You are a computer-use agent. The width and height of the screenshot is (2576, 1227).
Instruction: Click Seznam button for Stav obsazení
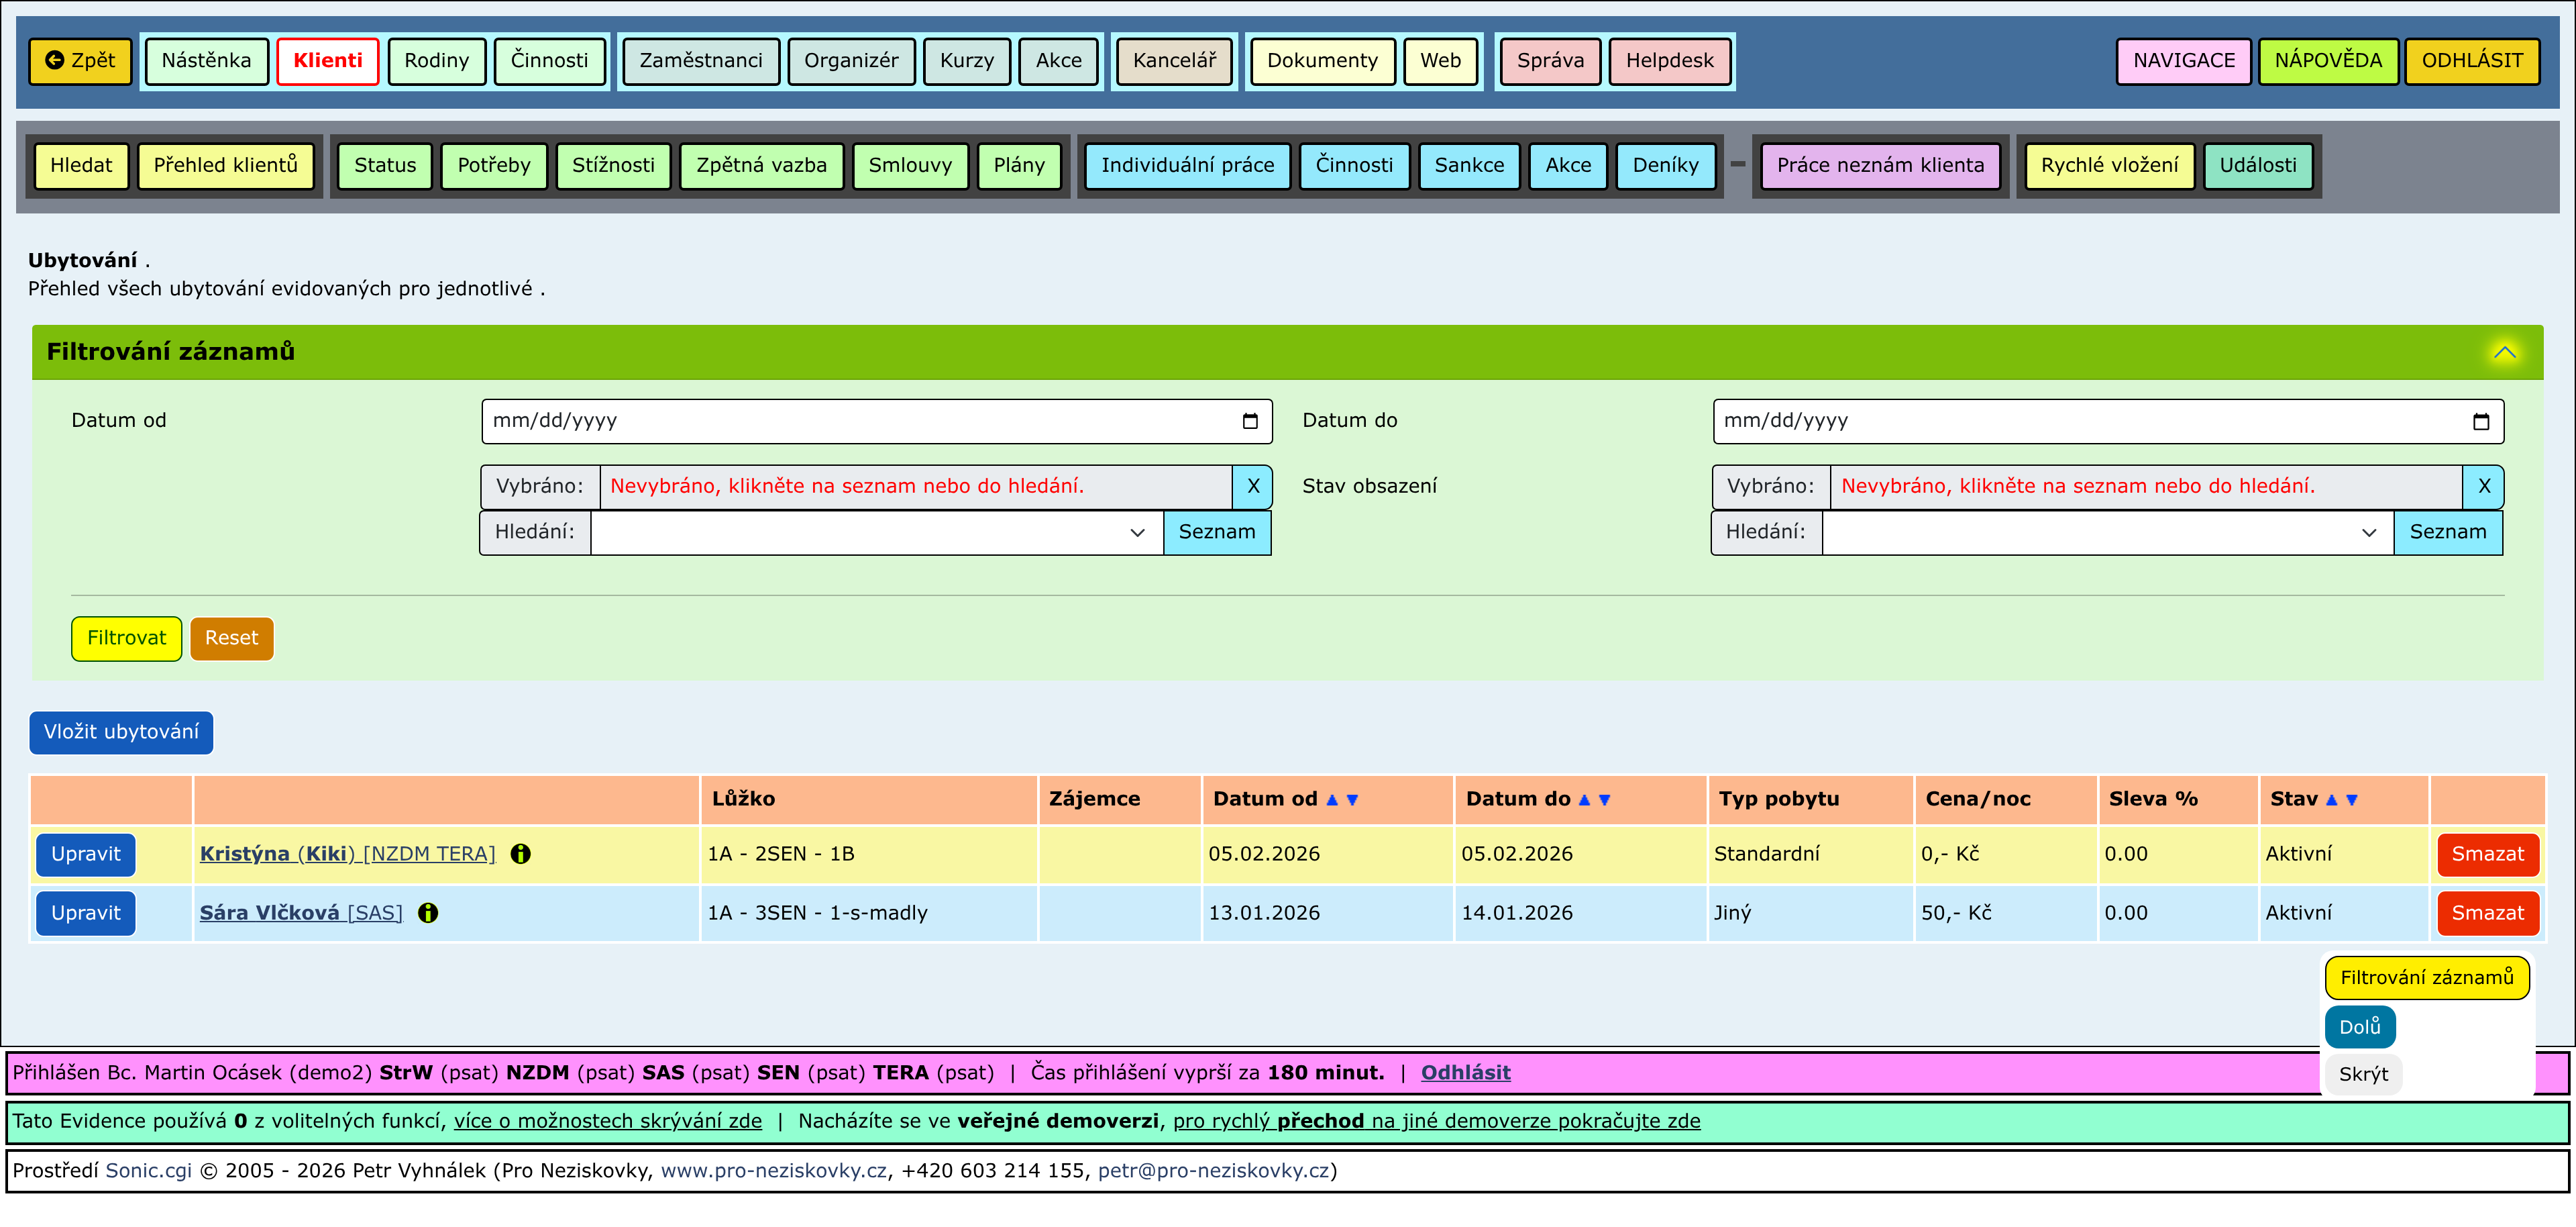(2448, 532)
